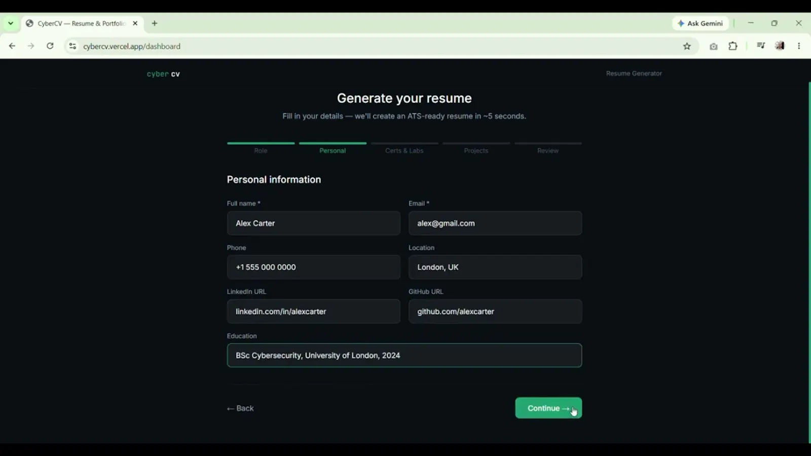Click the Generate your resume heading
Viewport: 811px width, 456px height.
pos(404,98)
